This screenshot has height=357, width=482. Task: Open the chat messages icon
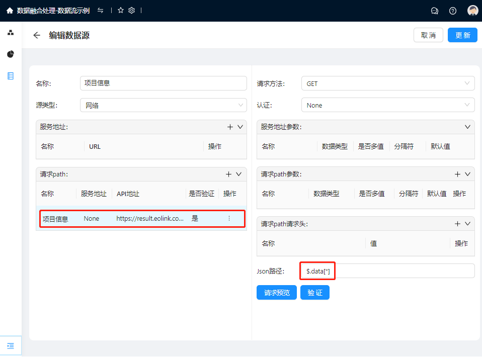tap(435, 11)
